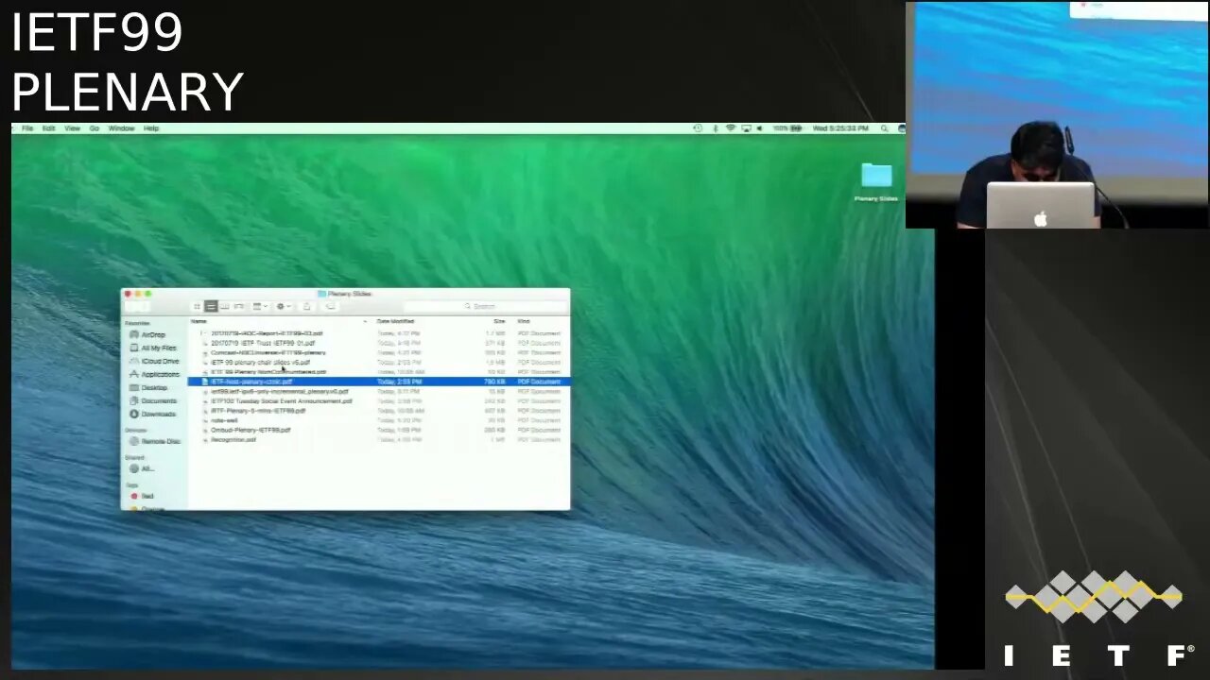Click the battery status in menu bar

tap(787, 128)
